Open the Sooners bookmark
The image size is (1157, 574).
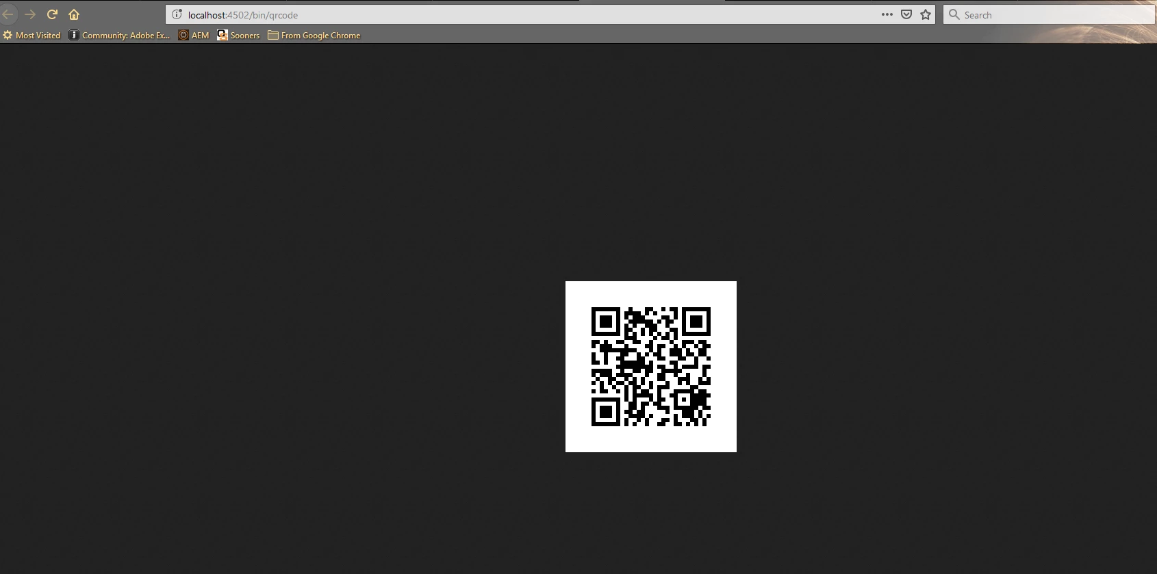[x=238, y=35]
